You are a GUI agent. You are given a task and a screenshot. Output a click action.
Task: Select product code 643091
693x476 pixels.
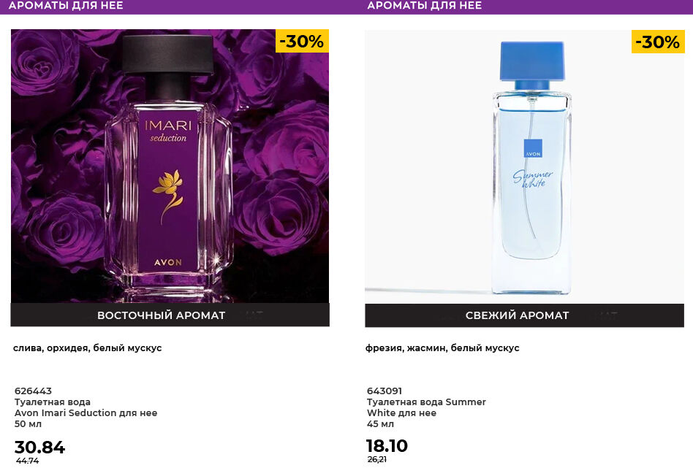[x=385, y=391]
